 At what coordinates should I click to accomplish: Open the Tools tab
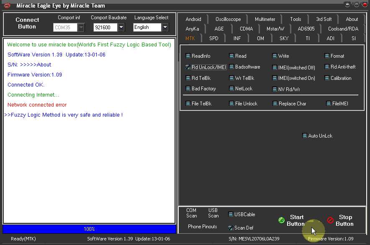295,19
